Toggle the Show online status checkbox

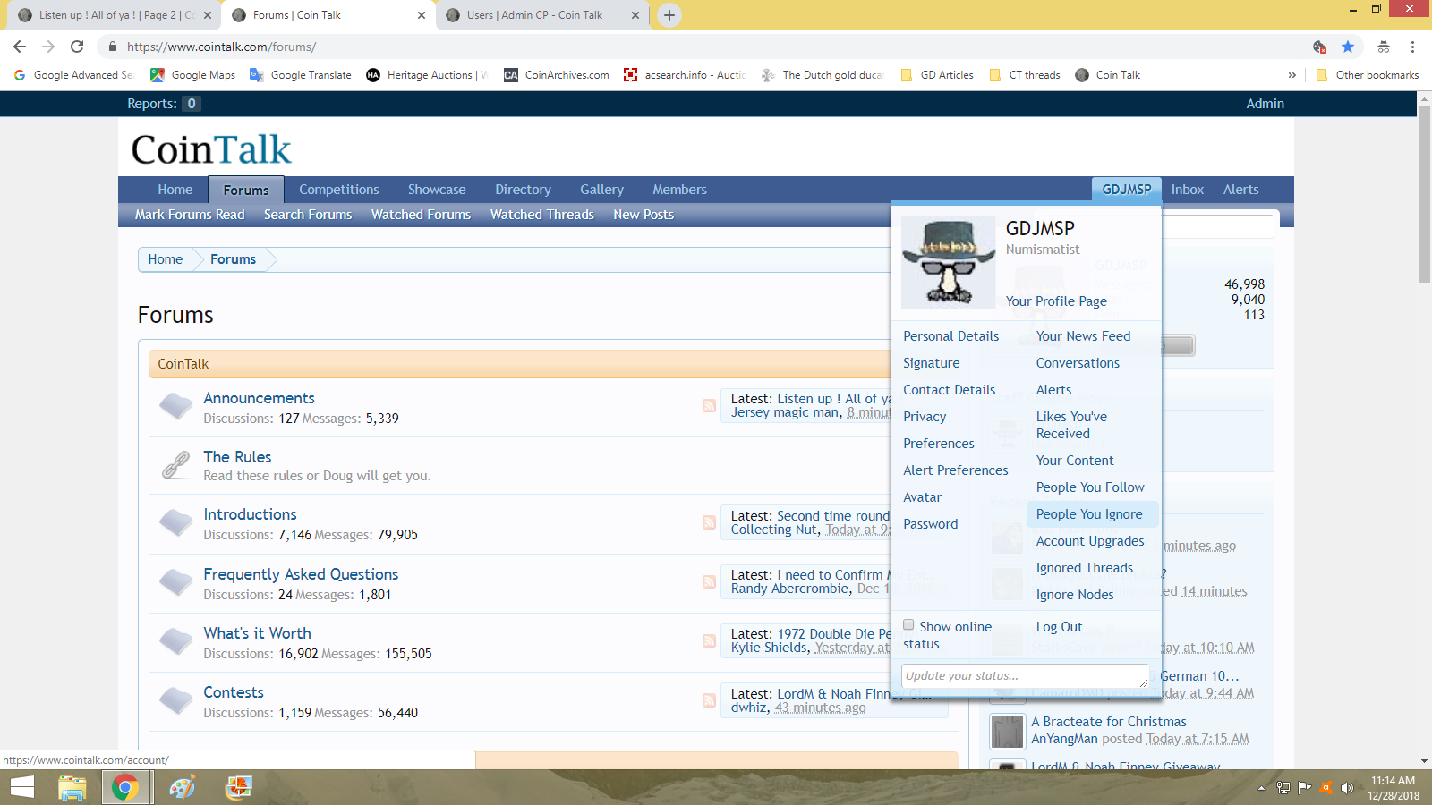(x=908, y=625)
